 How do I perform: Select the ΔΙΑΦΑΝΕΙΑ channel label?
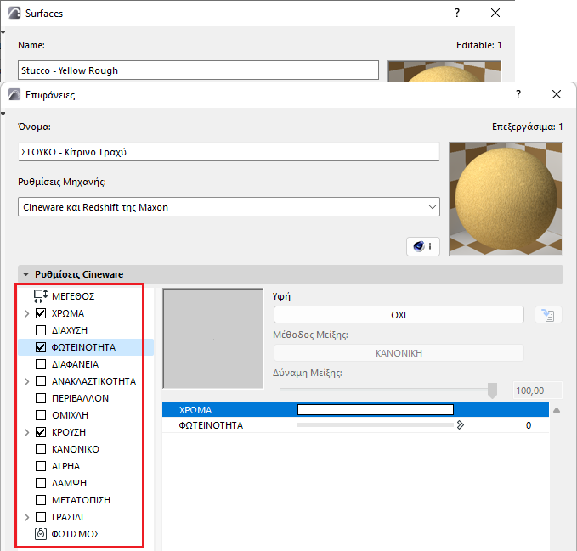pyautogui.click(x=75, y=364)
